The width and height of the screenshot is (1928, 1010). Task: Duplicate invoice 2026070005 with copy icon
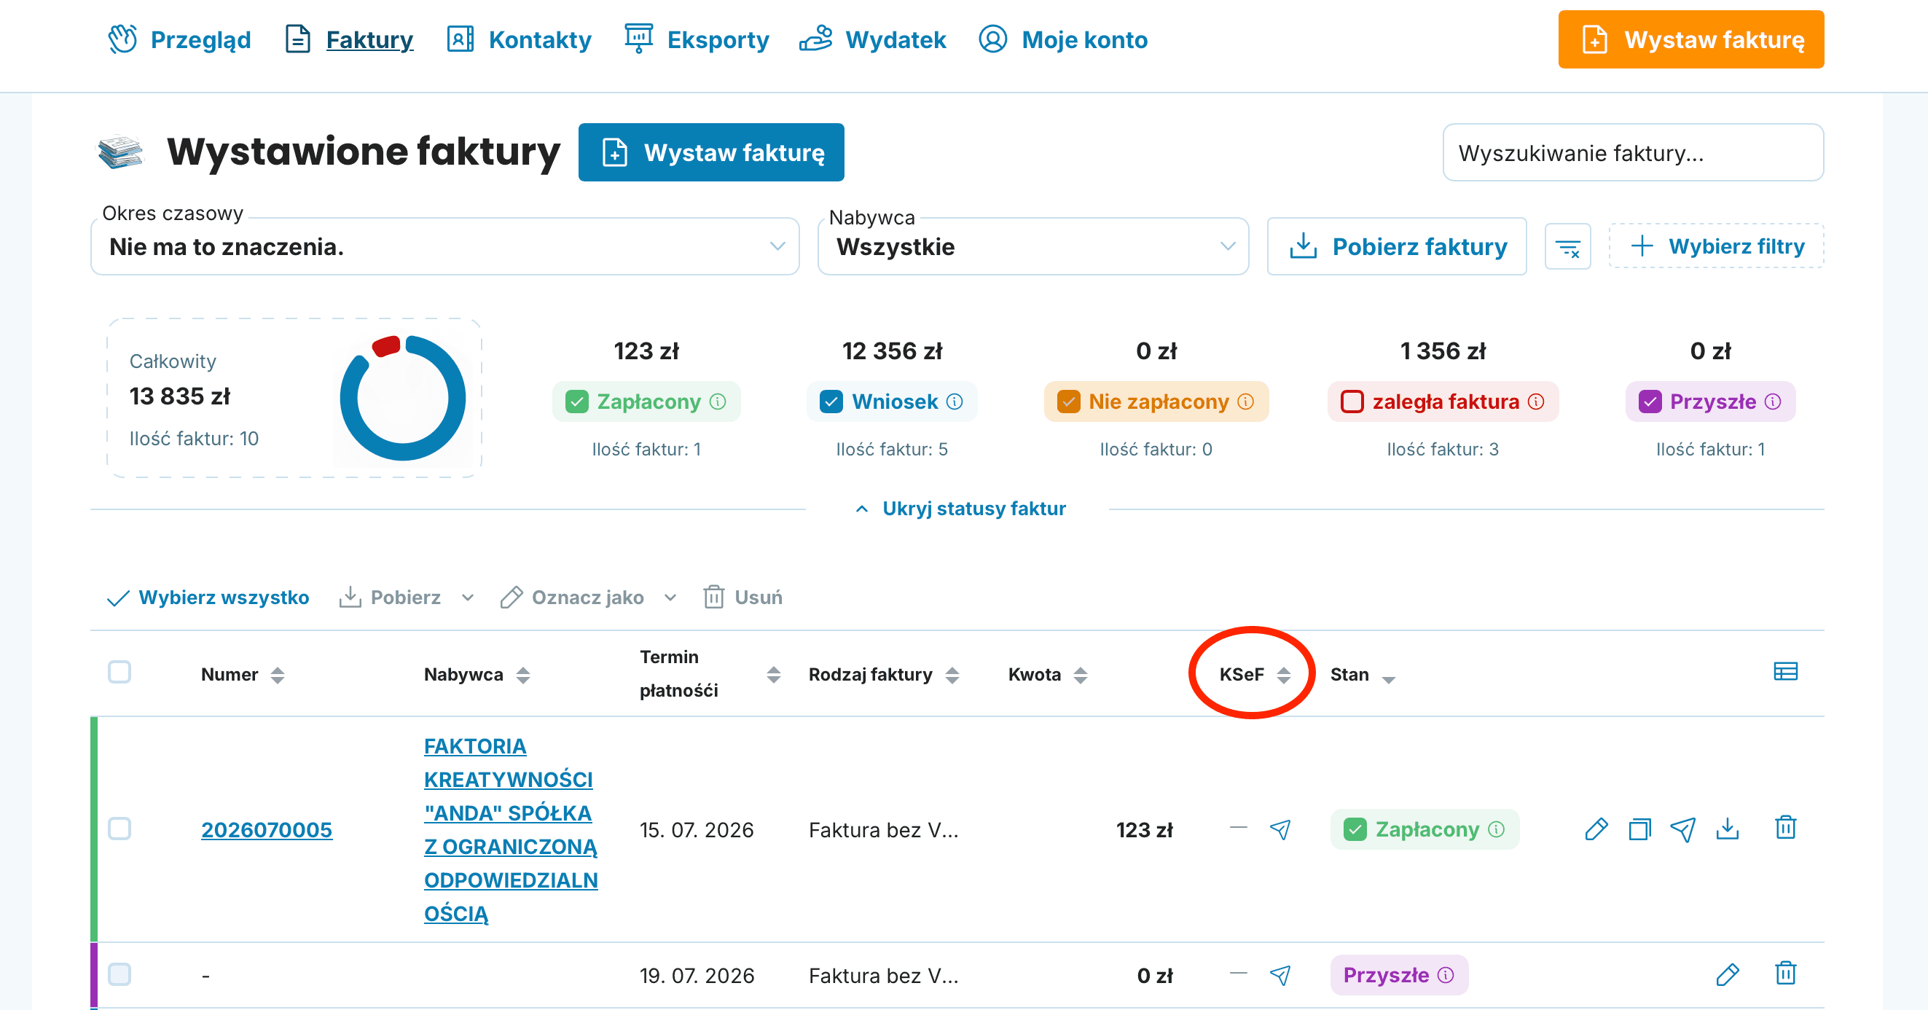pos(1639,829)
